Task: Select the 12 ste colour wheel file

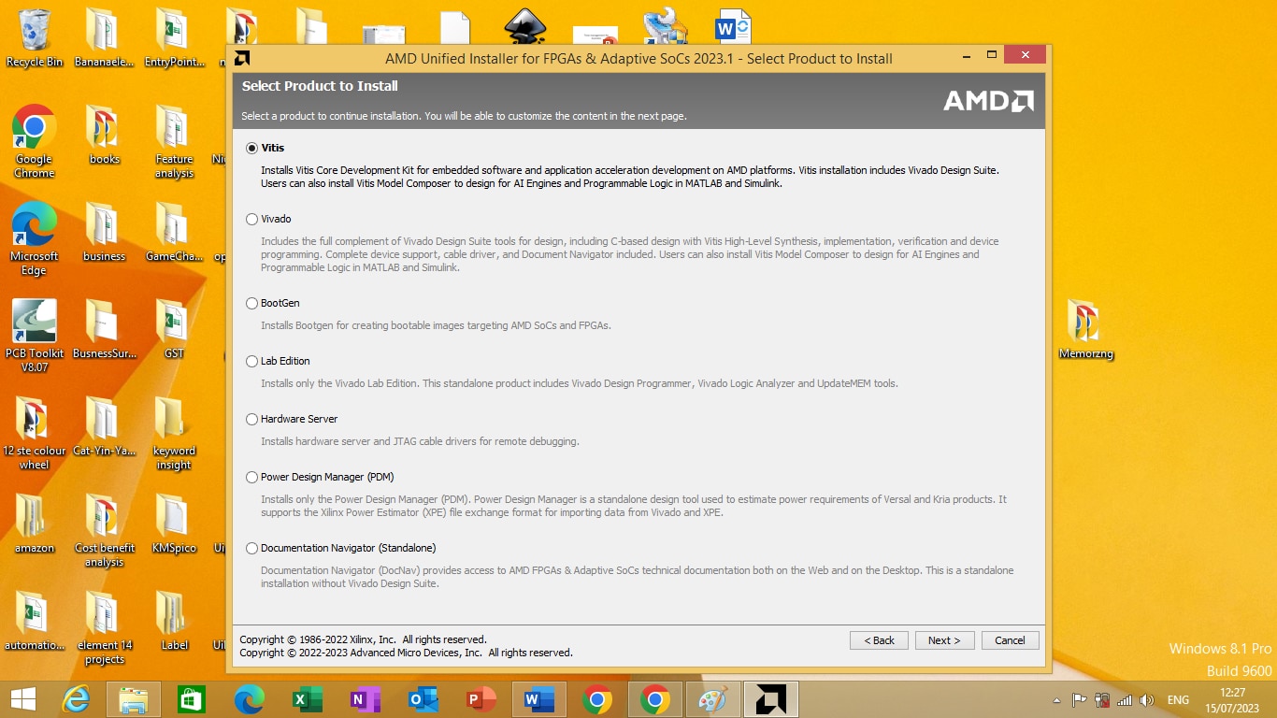Action: pos(35,434)
